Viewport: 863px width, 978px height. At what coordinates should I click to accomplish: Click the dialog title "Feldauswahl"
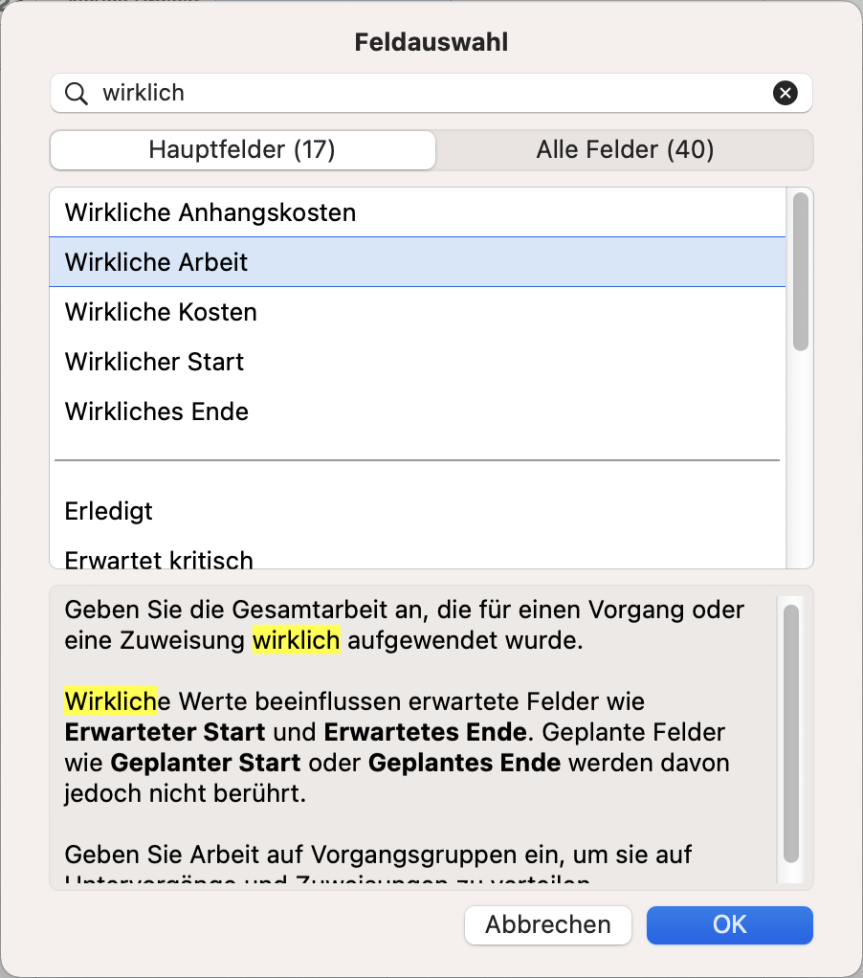click(x=431, y=41)
